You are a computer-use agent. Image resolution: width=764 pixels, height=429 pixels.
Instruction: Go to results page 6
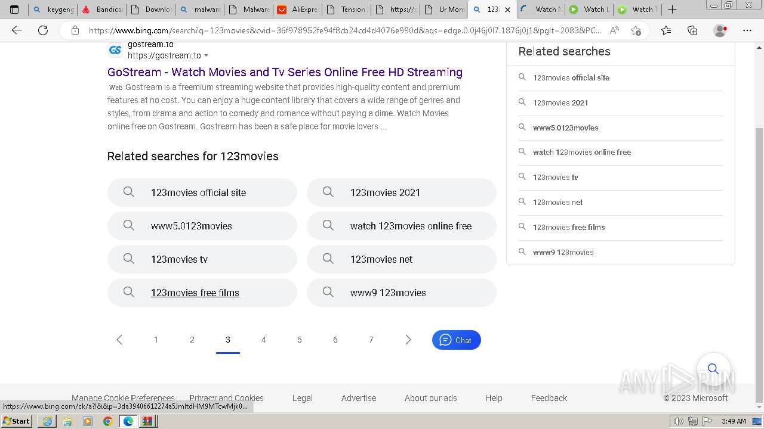coord(335,340)
